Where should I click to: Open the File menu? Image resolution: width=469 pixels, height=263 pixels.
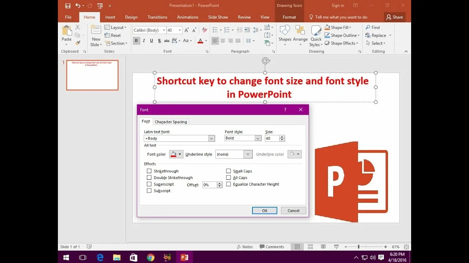tap(68, 17)
